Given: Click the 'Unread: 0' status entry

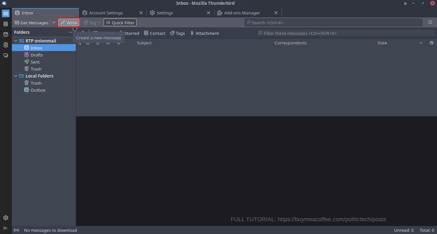Looking at the screenshot, I should click(404, 230).
